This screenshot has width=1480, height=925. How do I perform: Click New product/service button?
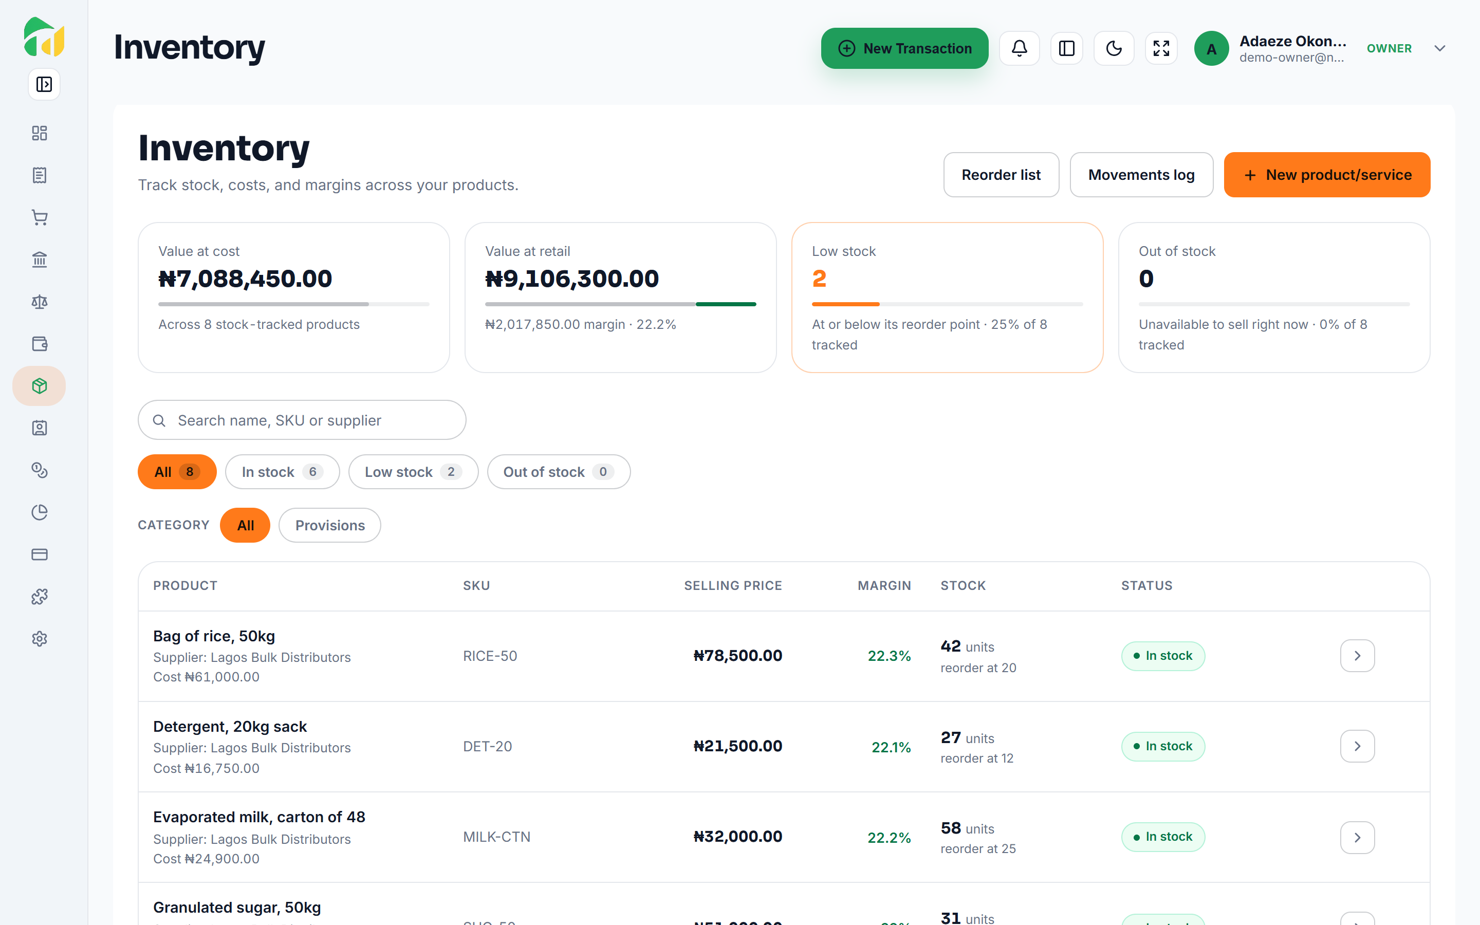(x=1327, y=175)
